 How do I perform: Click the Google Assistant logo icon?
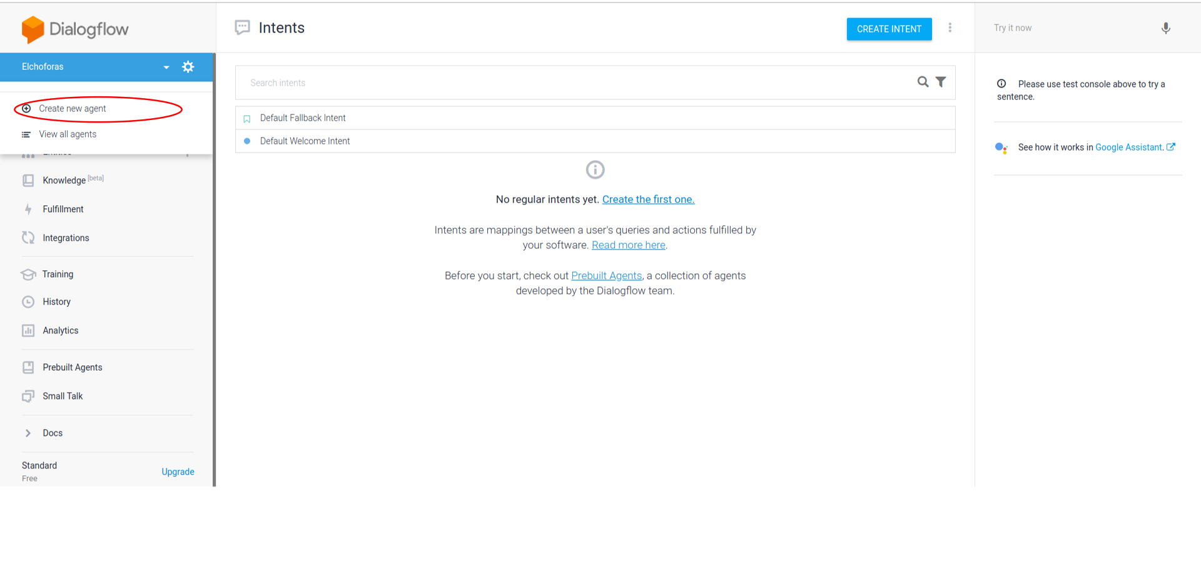[1001, 148]
